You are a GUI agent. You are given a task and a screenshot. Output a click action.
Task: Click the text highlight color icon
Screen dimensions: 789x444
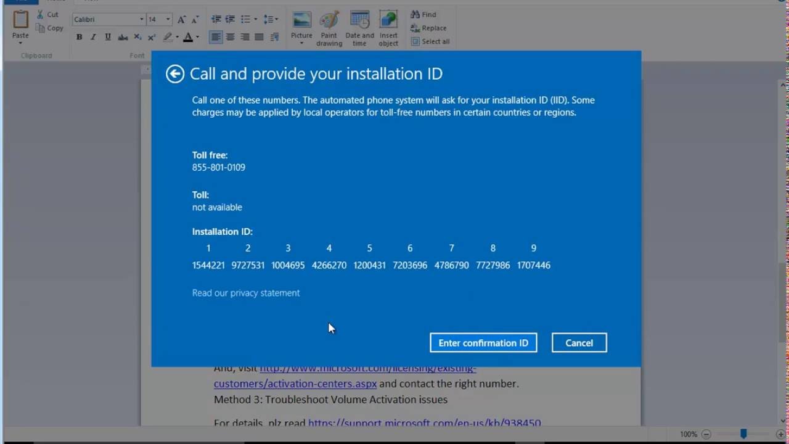pyautogui.click(x=168, y=37)
